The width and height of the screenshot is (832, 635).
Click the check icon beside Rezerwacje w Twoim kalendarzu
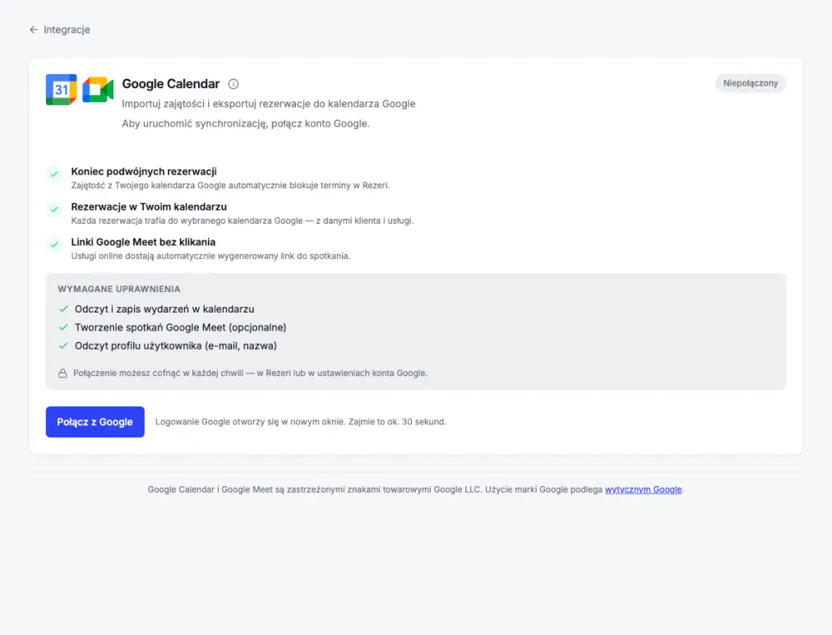(x=54, y=209)
